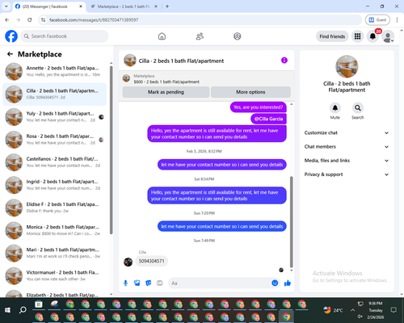Viewport: 404px width, 323px height.
Task: Reload the page in the browser
Action: click(30, 19)
